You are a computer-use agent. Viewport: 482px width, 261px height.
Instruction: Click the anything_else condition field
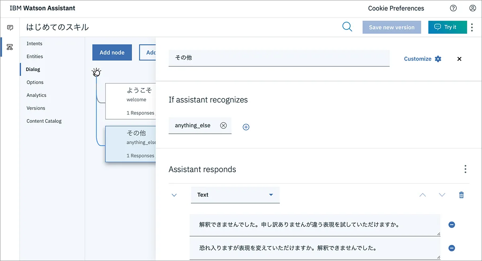coord(200,125)
